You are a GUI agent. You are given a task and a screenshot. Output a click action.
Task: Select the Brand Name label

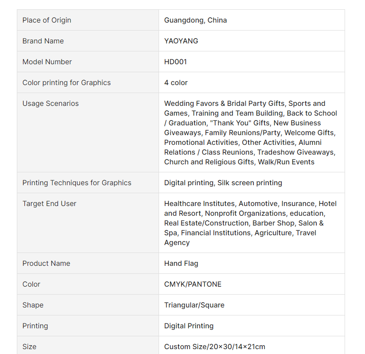(43, 41)
